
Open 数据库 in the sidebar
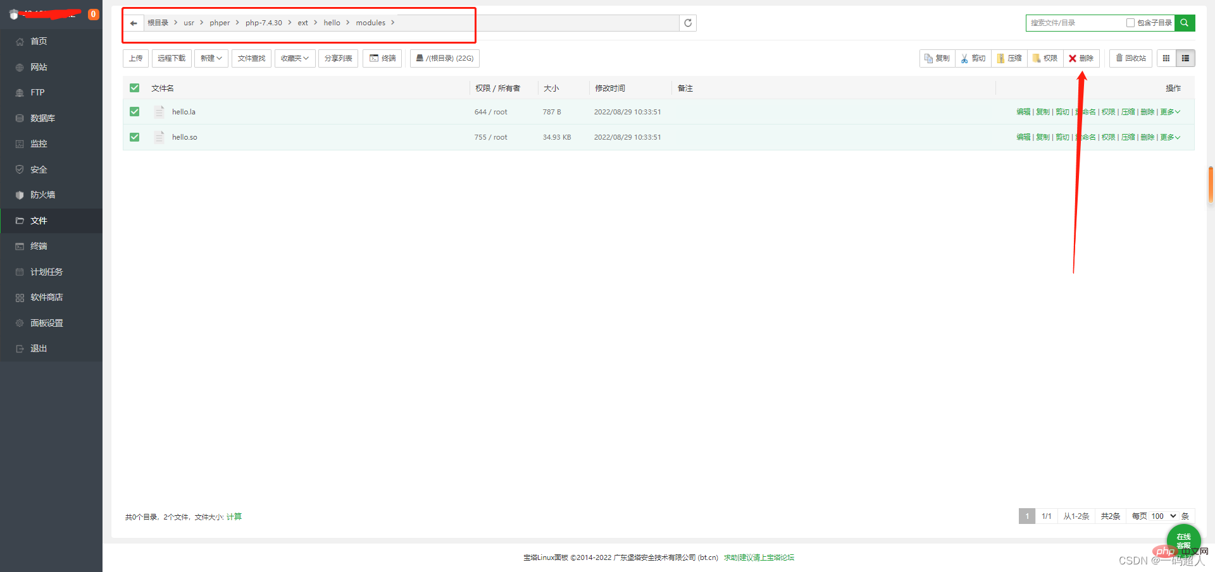pos(51,118)
